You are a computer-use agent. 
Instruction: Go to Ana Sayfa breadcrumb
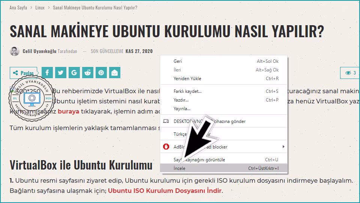18,8
